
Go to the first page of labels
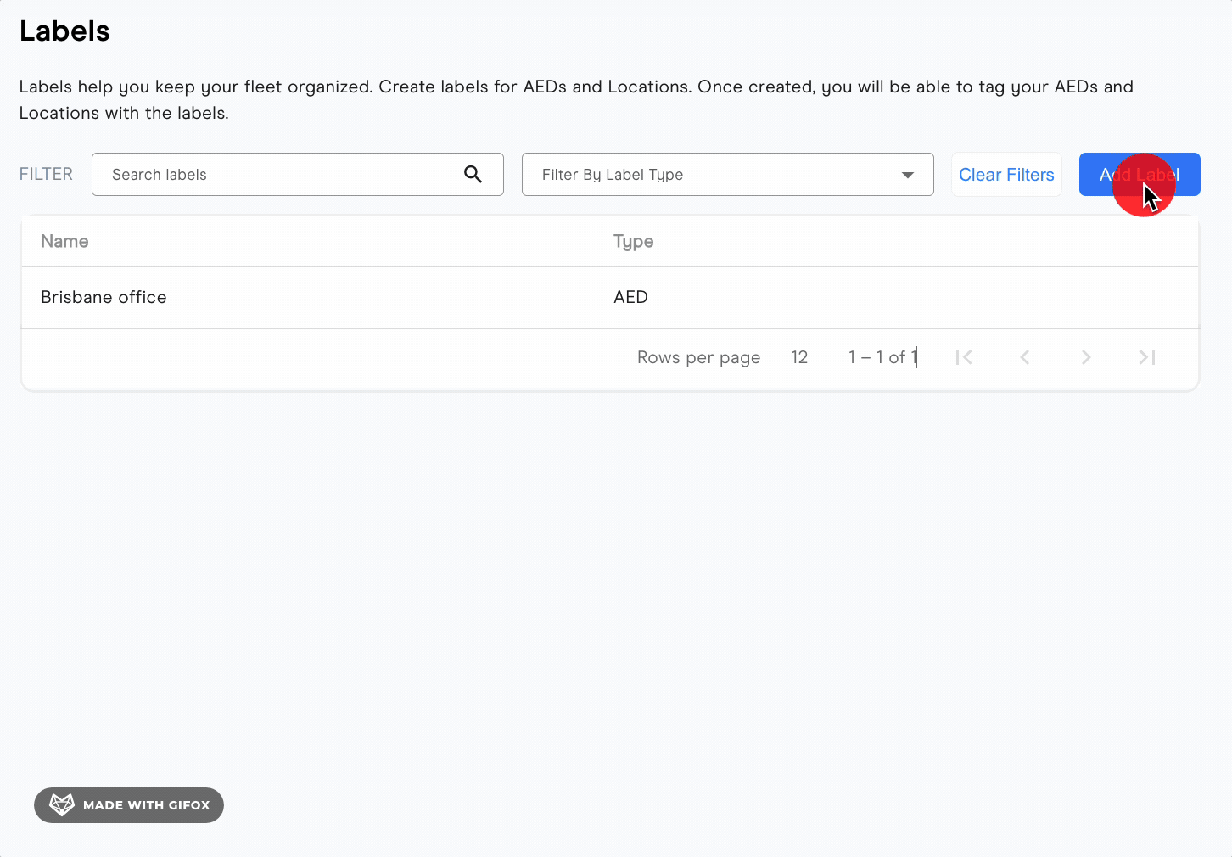963,357
